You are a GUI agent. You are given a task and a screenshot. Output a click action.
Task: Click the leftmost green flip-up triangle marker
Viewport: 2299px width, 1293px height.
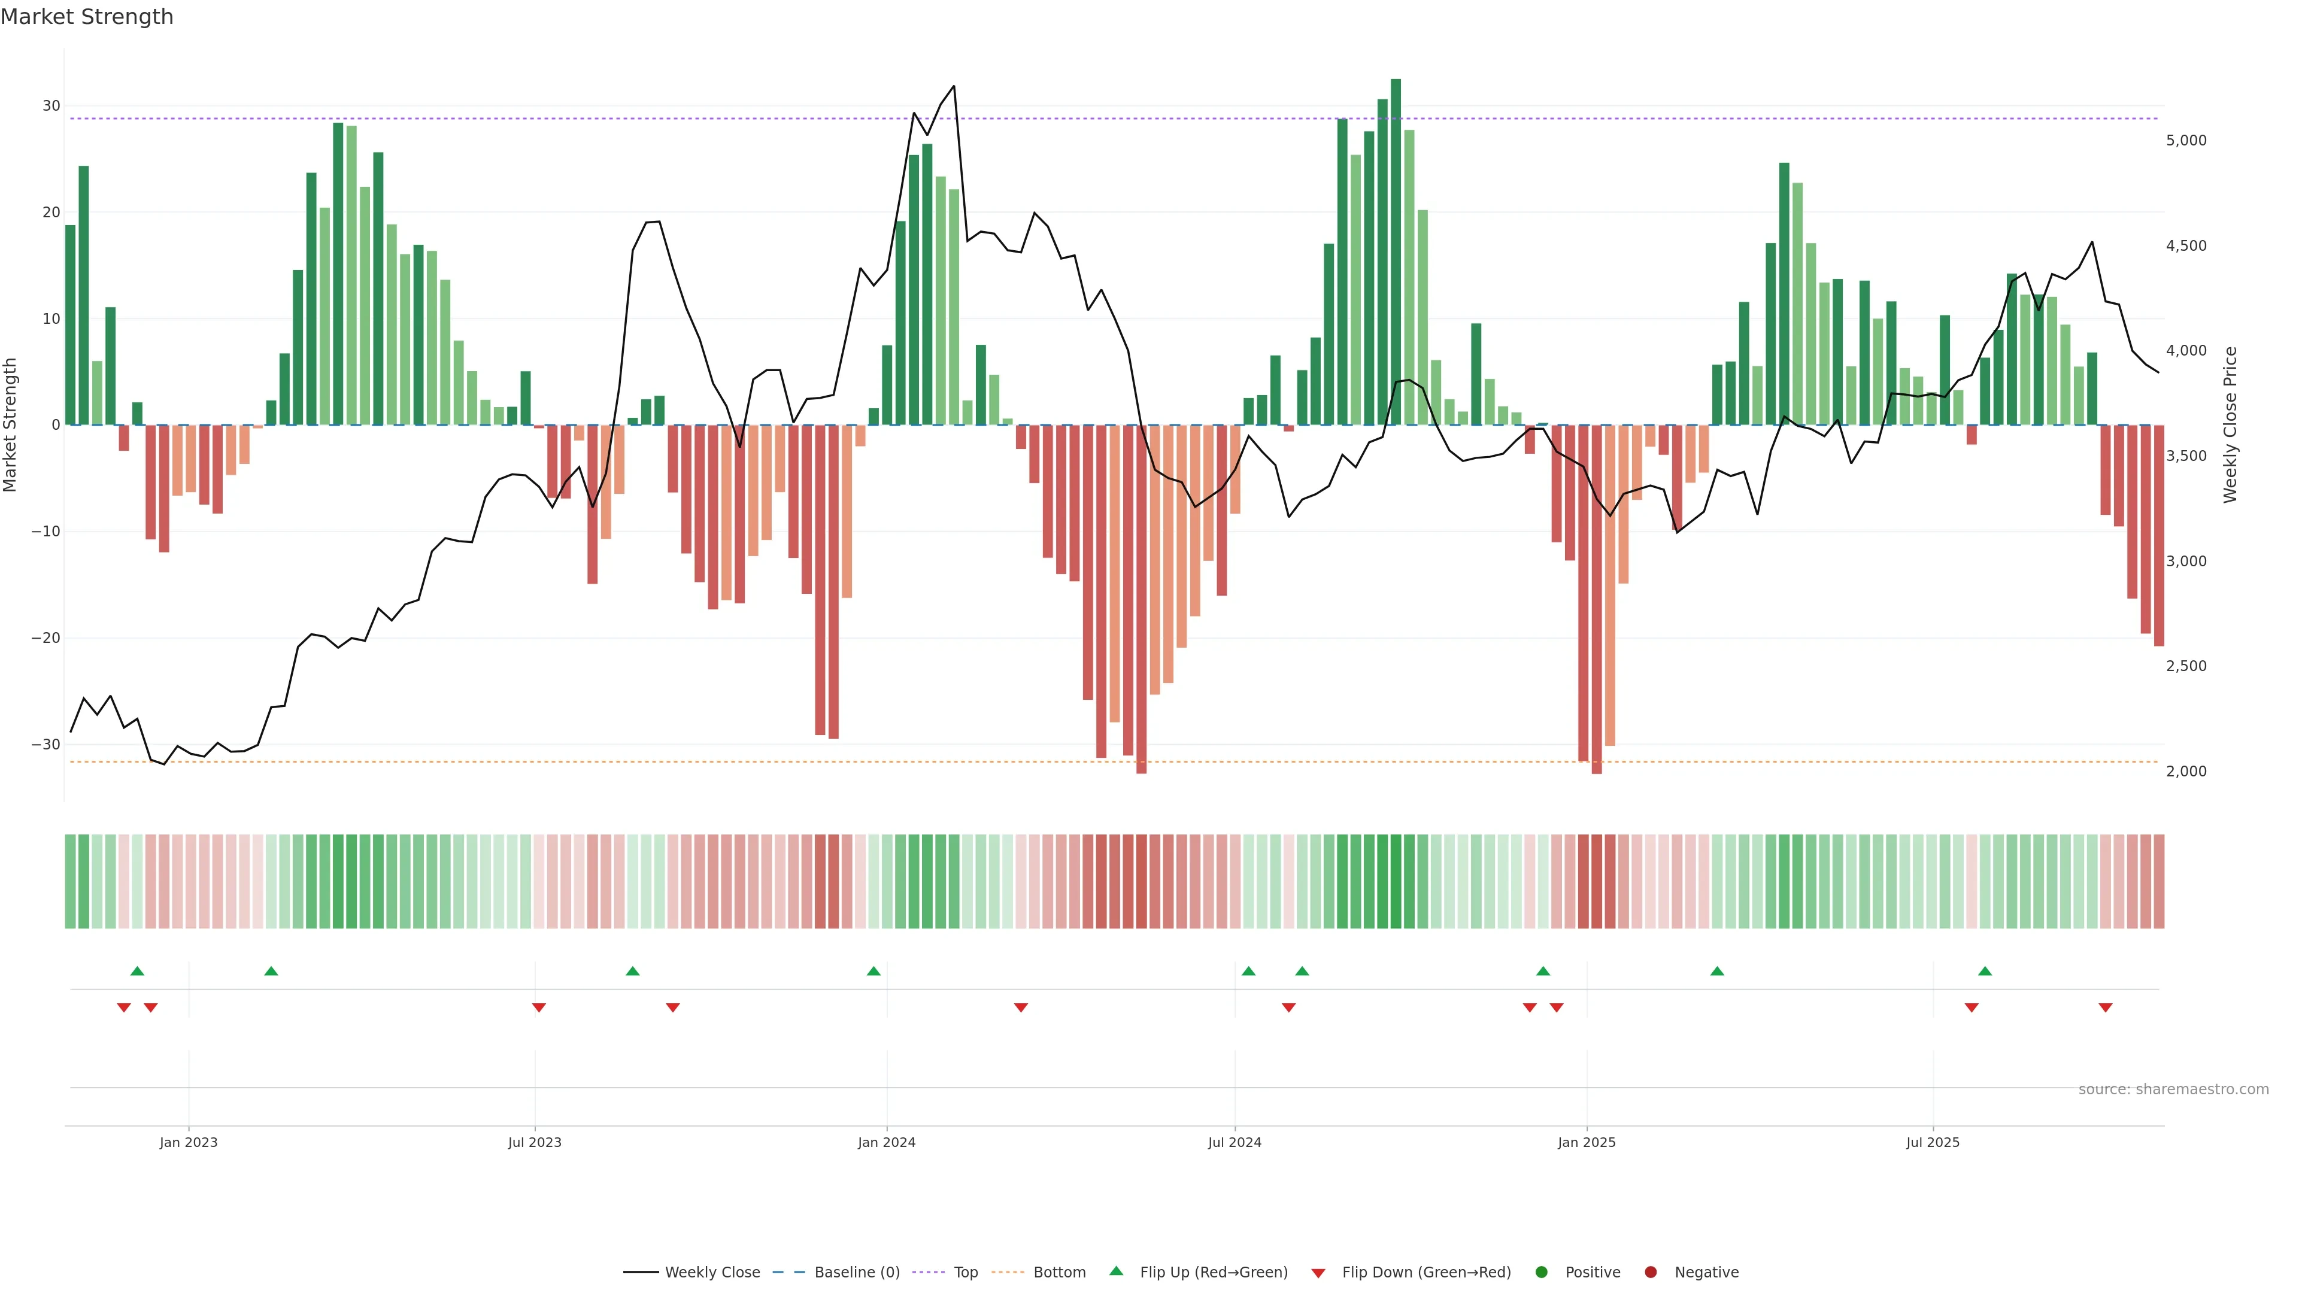(x=138, y=971)
